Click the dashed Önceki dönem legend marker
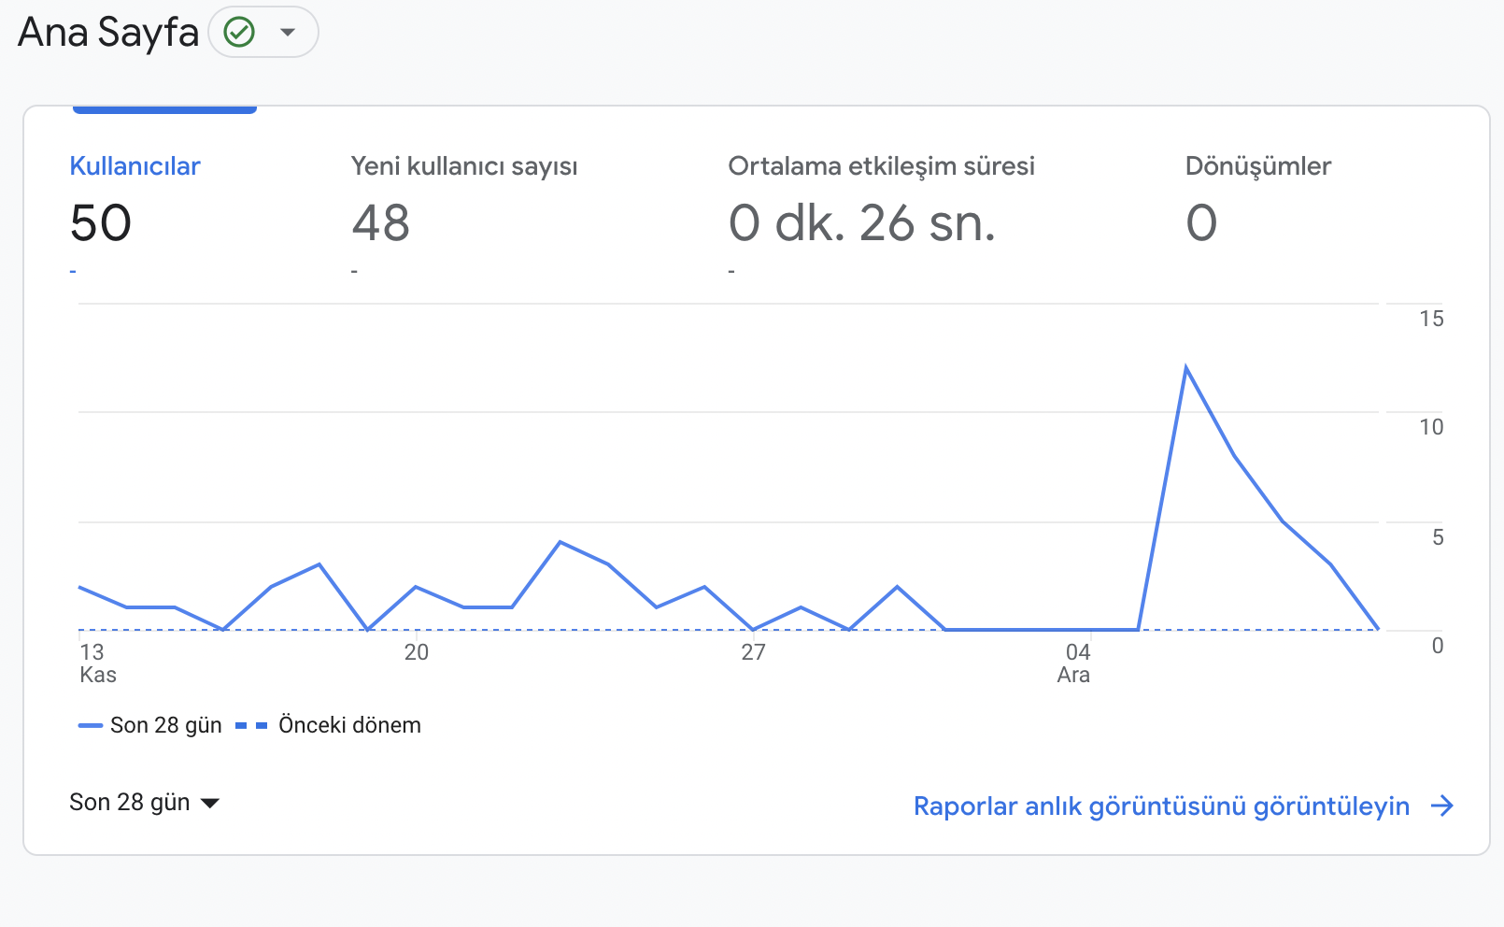This screenshot has height=927, width=1504. click(x=251, y=725)
